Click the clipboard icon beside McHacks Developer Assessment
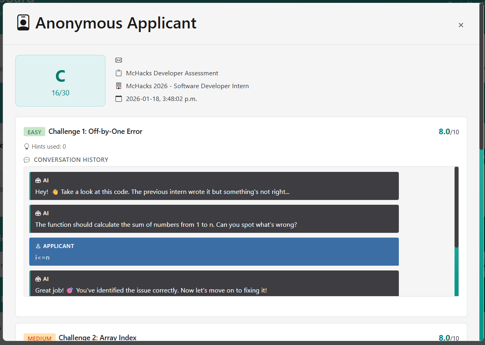Image resolution: width=485 pixels, height=345 pixels. [x=119, y=73]
